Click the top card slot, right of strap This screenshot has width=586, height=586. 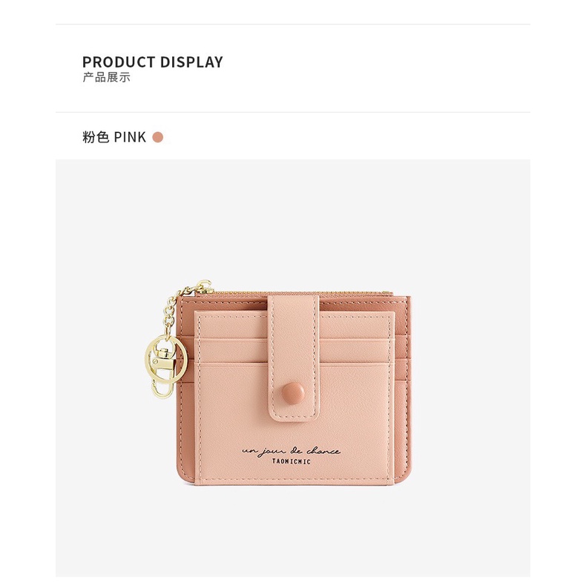point(357,325)
